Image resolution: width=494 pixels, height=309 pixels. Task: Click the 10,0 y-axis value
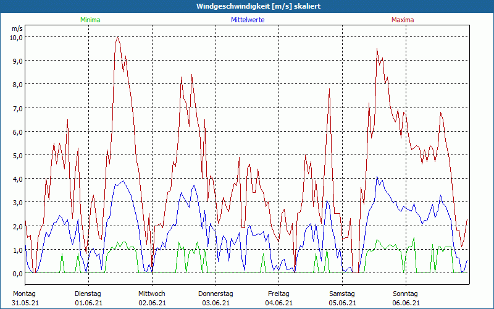click(15, 37)
